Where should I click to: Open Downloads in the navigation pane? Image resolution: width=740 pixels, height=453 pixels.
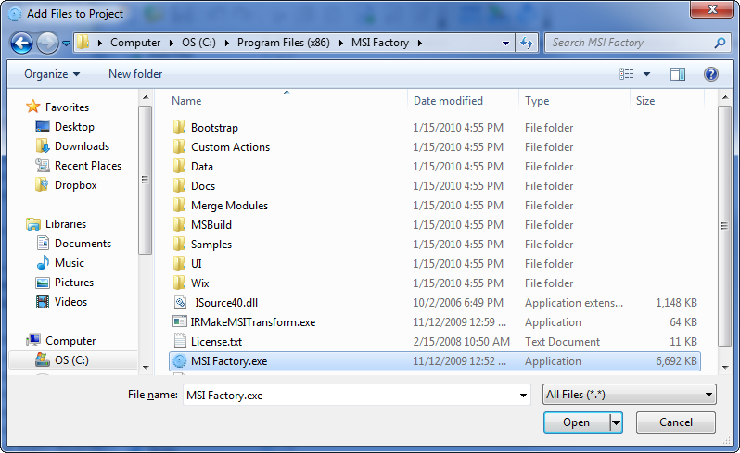83,146
